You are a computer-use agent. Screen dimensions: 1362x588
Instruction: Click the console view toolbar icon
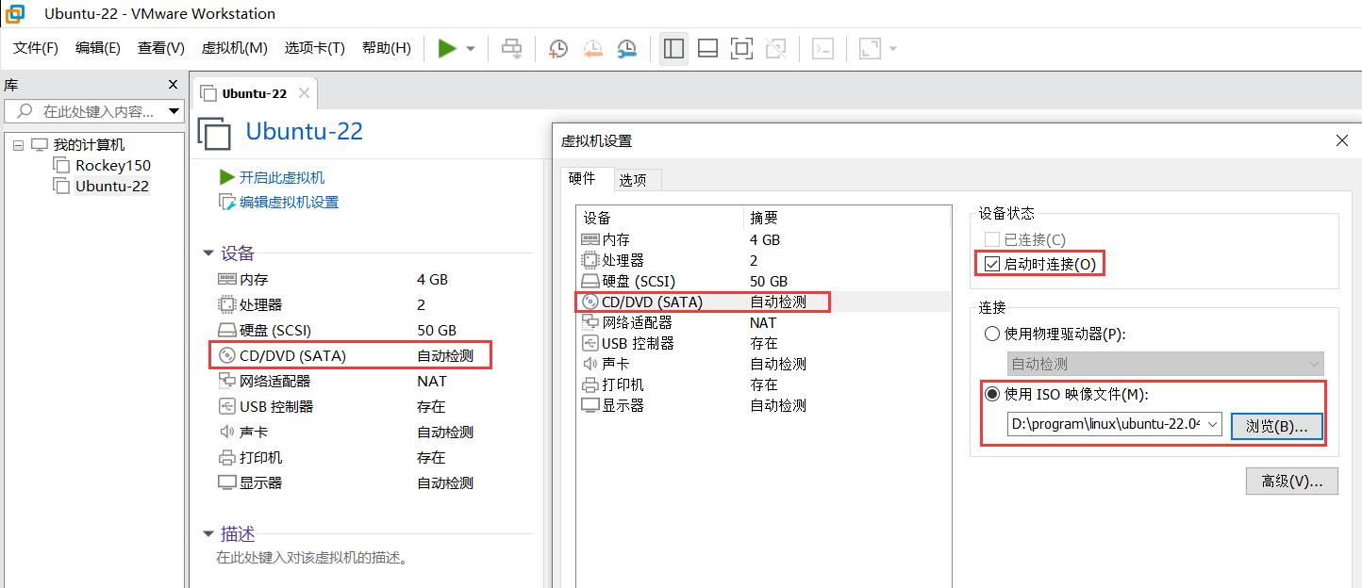tap(822, 48)
